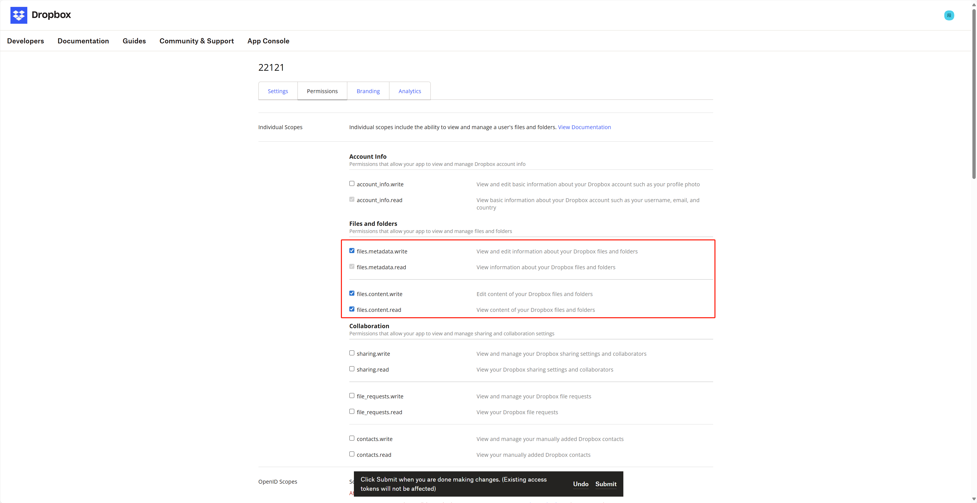Screen dimensions: 977x503
Task: Open the user avatar profile icon
Action: click(949, 15)
